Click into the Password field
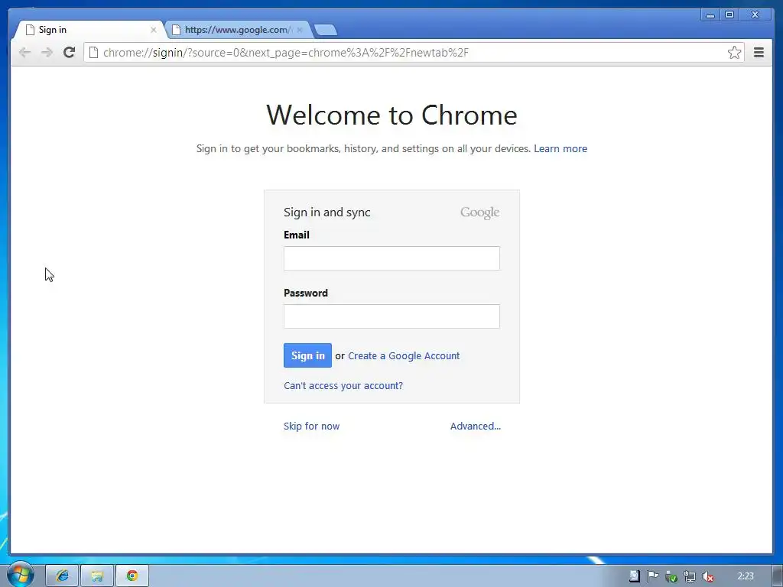The width and height of the screenshot is (783, 587). coord(391,316)
